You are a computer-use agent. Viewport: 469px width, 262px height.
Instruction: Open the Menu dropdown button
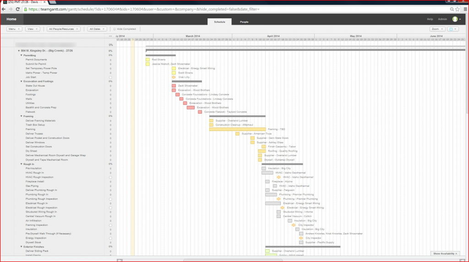(x=14, y=29)
